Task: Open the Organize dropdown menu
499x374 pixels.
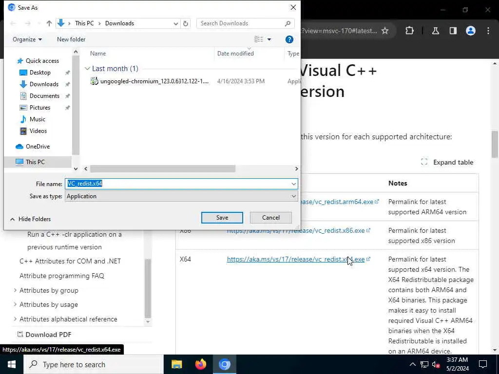Action: 27,39
